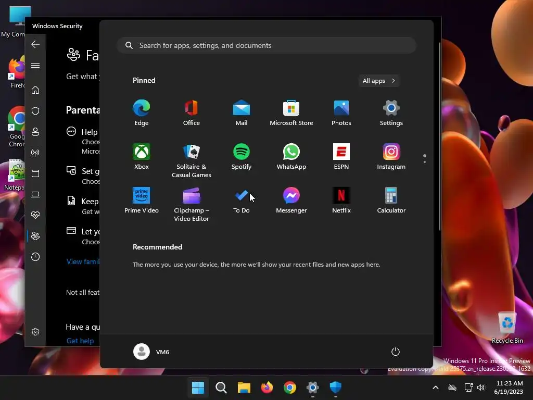Open the Edge pinned app
The image size is (533, 400).
142,113
